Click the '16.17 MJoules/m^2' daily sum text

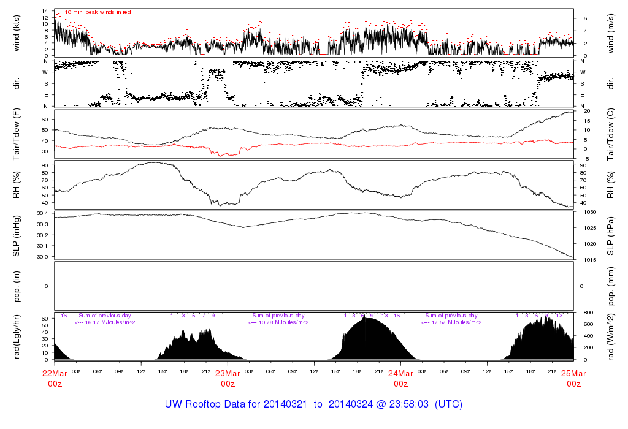[x=105, y=322]
